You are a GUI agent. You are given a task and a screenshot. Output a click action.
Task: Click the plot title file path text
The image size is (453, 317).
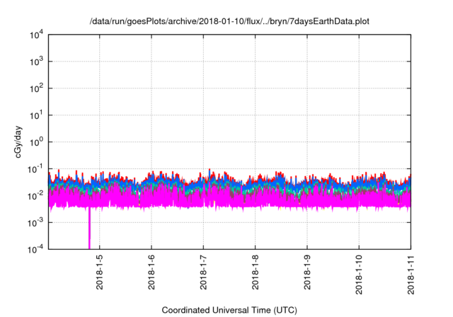[x=229, y=22]
